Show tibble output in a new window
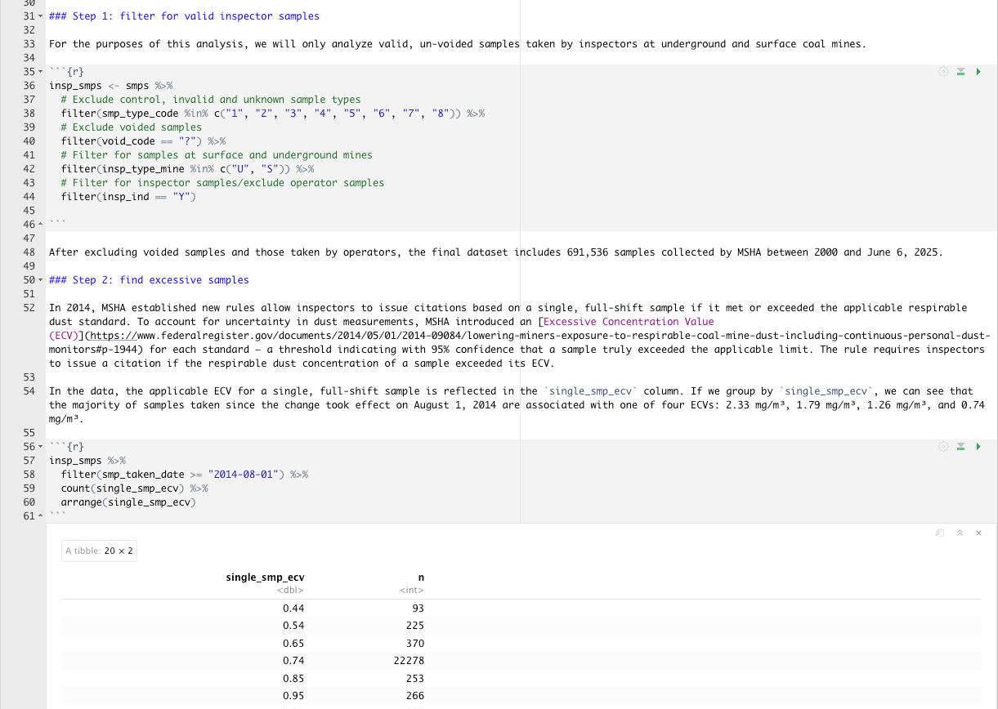998x709 pixels. click(940, 533)
